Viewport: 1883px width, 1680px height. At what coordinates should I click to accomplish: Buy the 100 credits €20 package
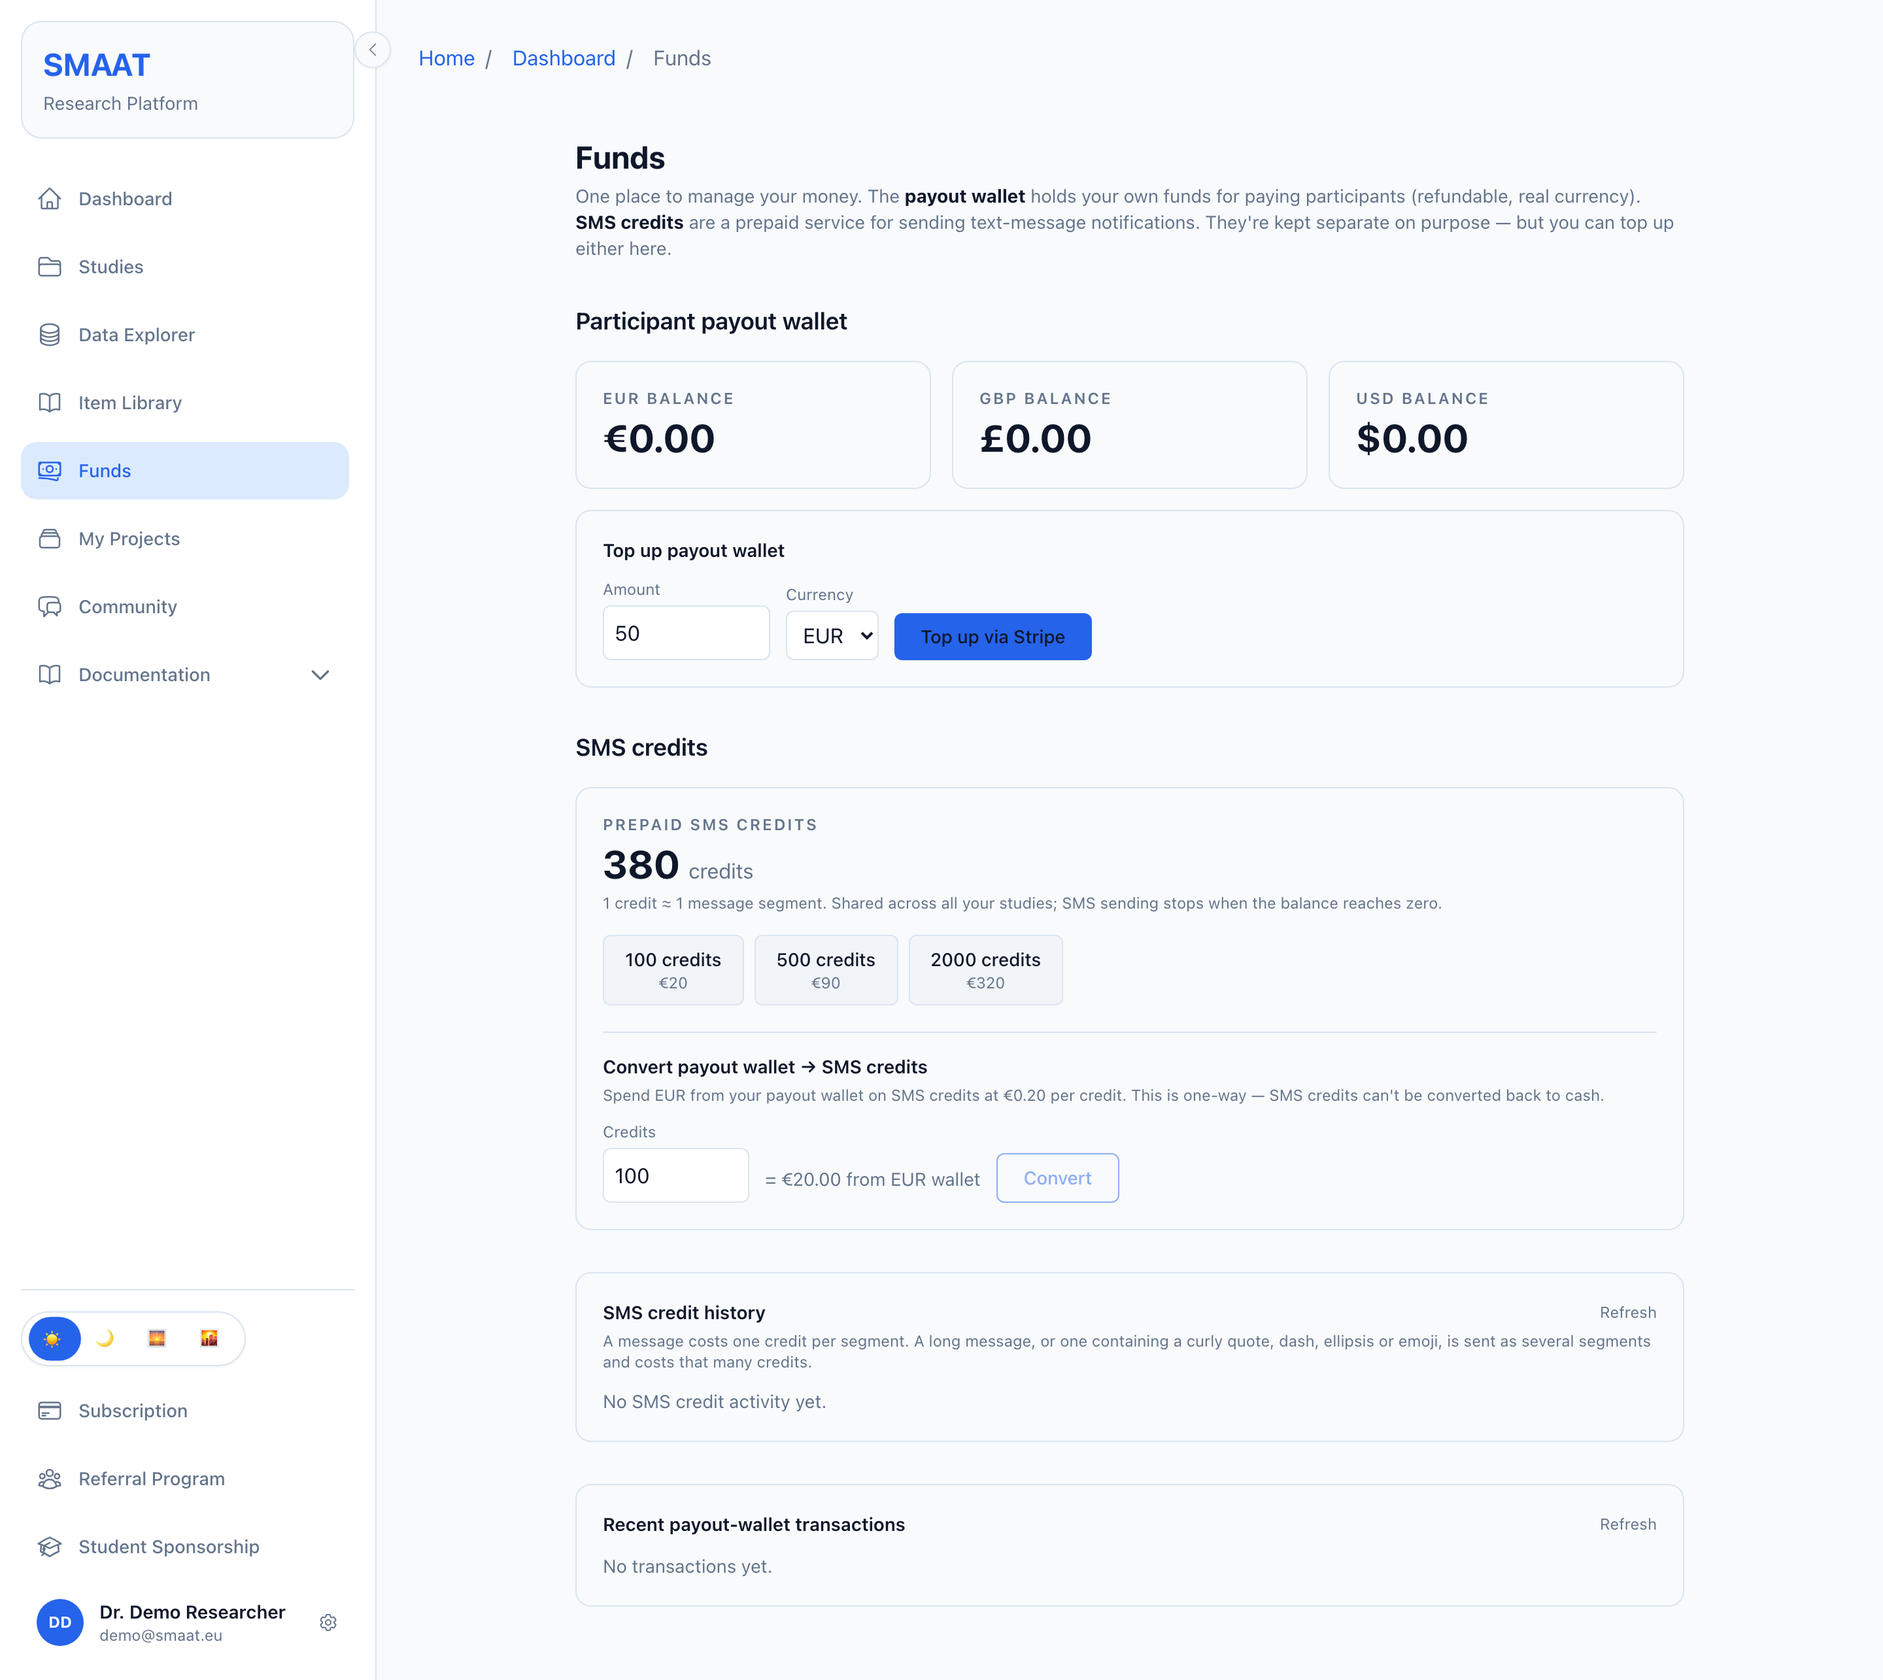(673, 970)
